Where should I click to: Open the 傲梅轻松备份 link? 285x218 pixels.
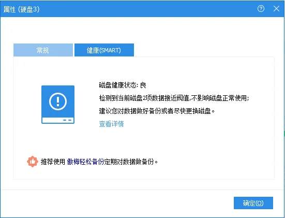coord(85,162)
